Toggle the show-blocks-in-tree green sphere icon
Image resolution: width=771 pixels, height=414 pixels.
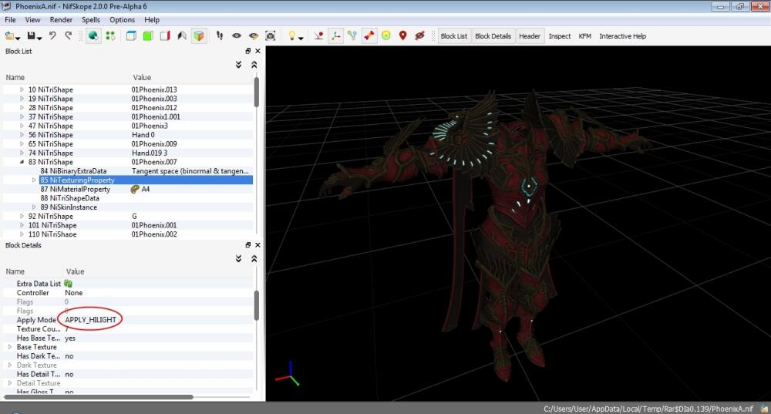coord(93,36)
